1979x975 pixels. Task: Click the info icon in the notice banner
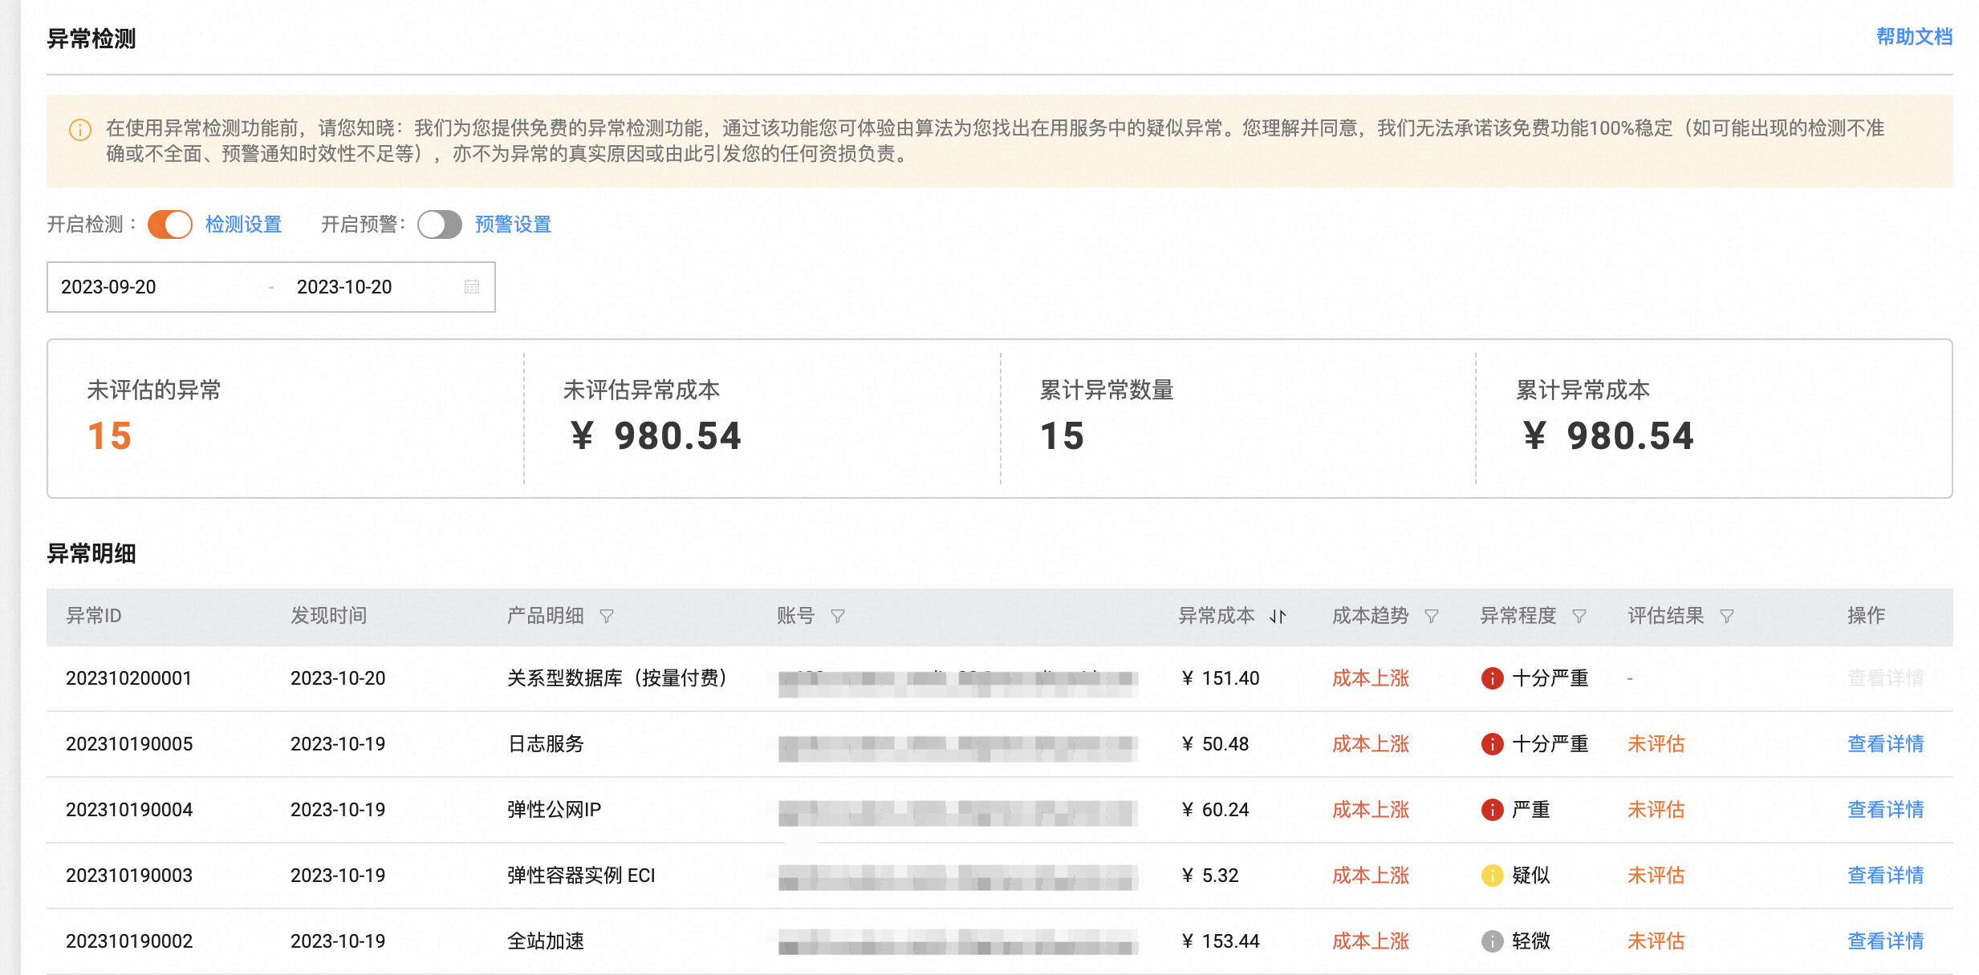click(x=80, y=130)
